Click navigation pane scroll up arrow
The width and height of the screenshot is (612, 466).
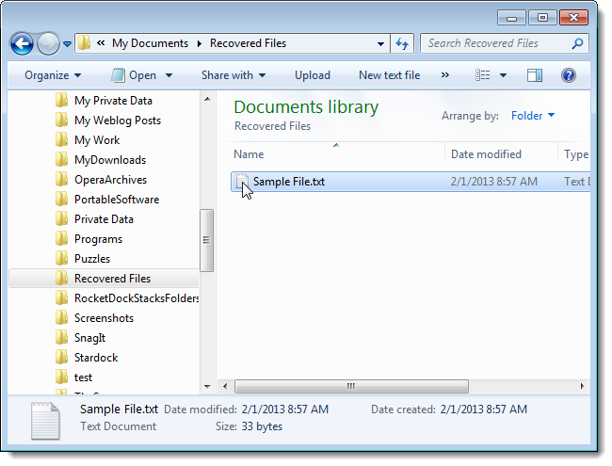(207, 99)
